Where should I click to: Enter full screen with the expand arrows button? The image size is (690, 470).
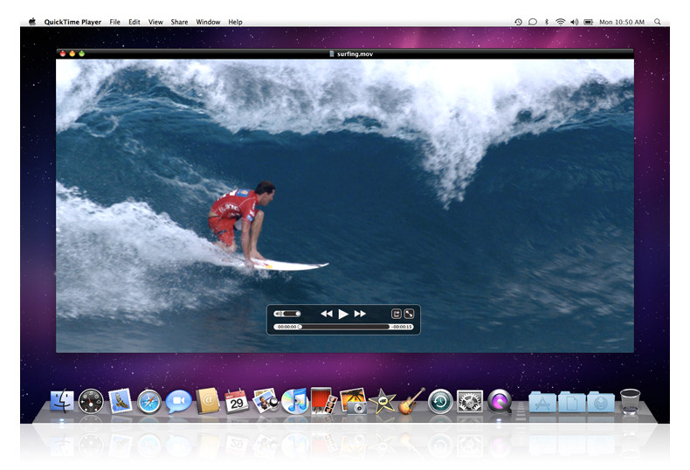tap(408, 314)
